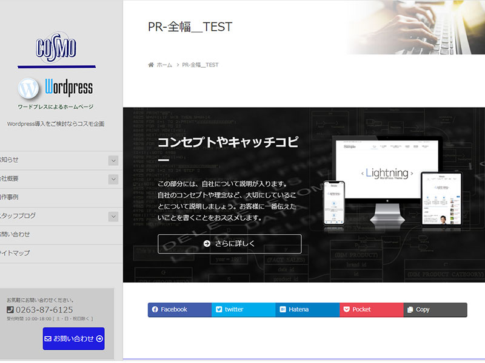Click the COSMO logo in sidebar
Image resolution: width=485 pixels, height=363 pixels.
[56, 47]
